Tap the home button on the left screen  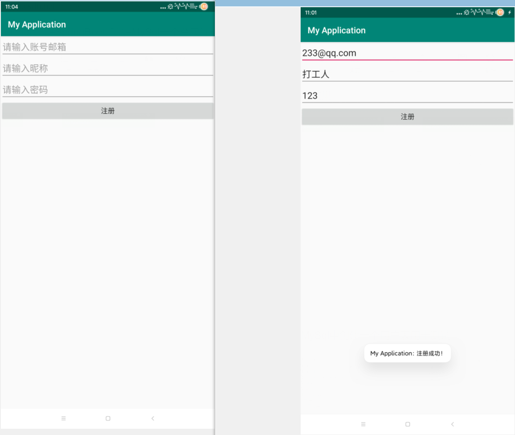coord(107,418)
